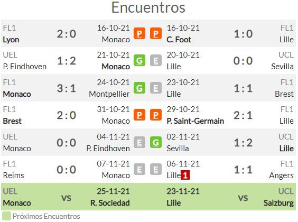Click Monaco's gray E badge for the Reims match
Screen dimensions: 298x222
139,169
